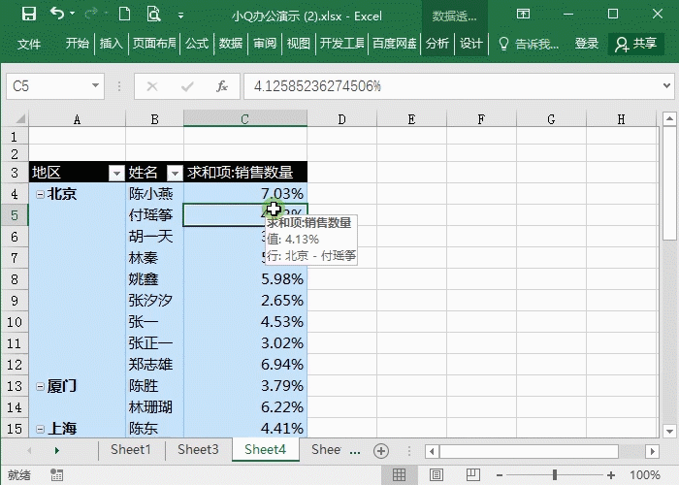Click the 共享 share button
Viewport: 679px width, 485px height.
[x=636, y=44]
